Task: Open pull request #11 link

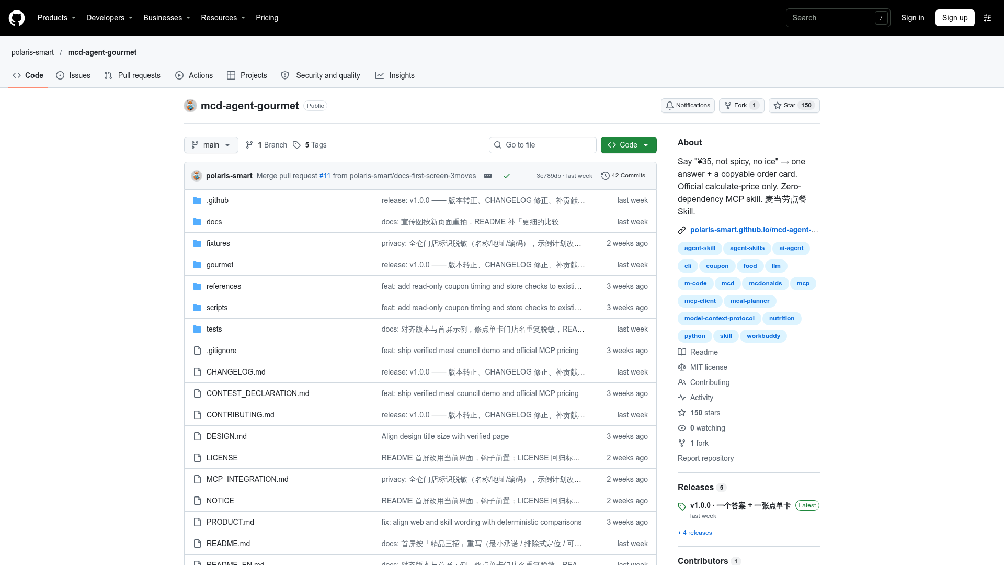Action: (325, 176)
